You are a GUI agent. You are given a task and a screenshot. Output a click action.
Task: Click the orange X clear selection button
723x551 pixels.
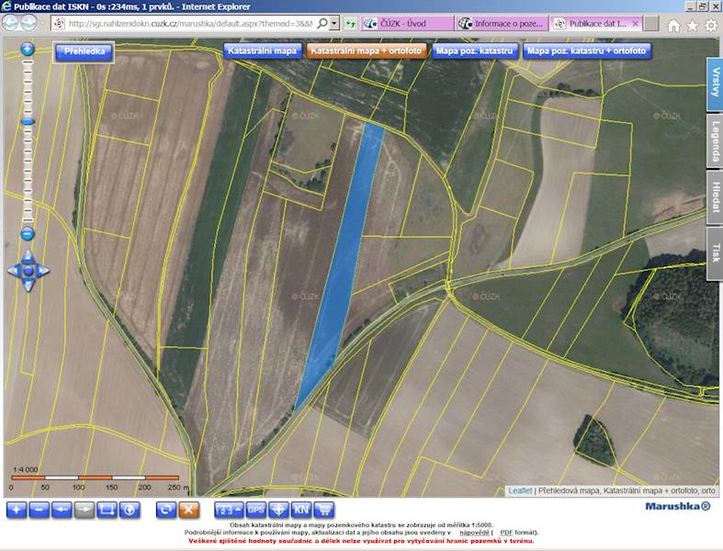[188, 509]
